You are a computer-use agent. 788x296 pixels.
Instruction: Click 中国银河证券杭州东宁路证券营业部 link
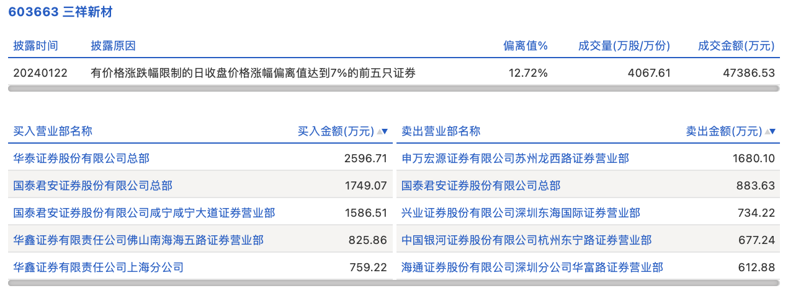coord(526,240)
